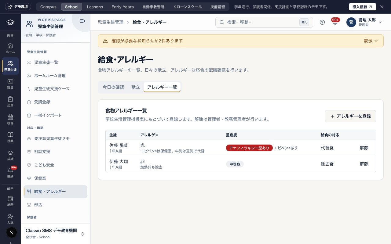Click the graduation cap logo icon
391x244 pixels.
(10, 22)
